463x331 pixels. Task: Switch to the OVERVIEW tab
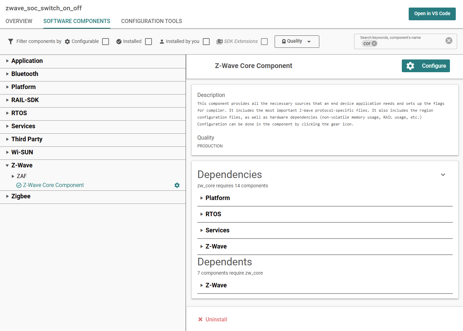point(19,21)
